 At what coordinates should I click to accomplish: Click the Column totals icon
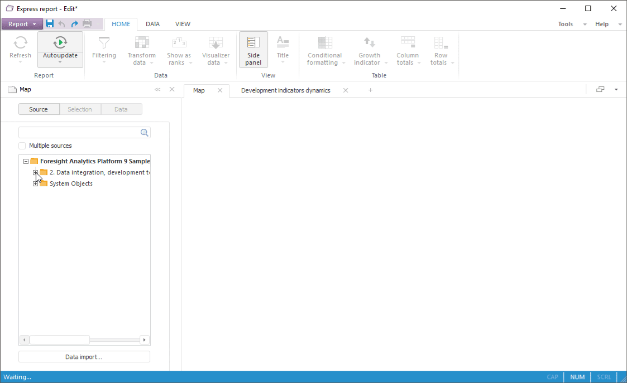pos(408,42)
